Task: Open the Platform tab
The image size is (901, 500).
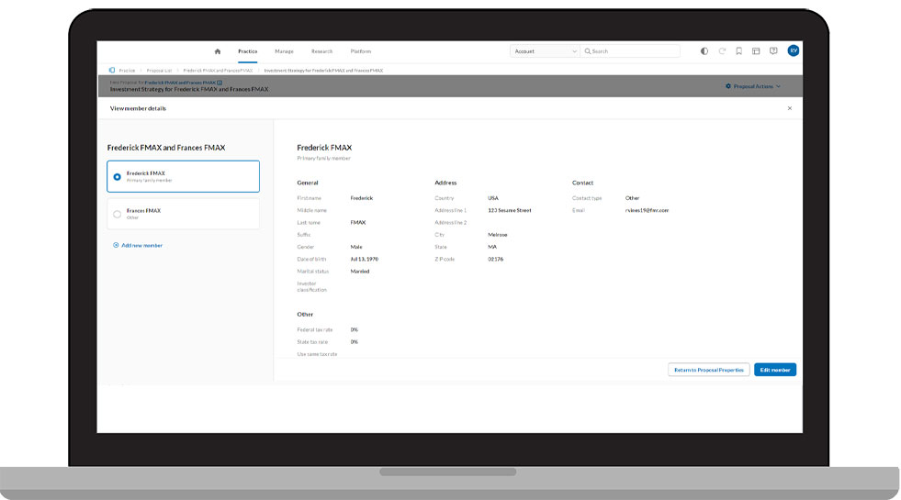Action: click(x=361, y=51)
